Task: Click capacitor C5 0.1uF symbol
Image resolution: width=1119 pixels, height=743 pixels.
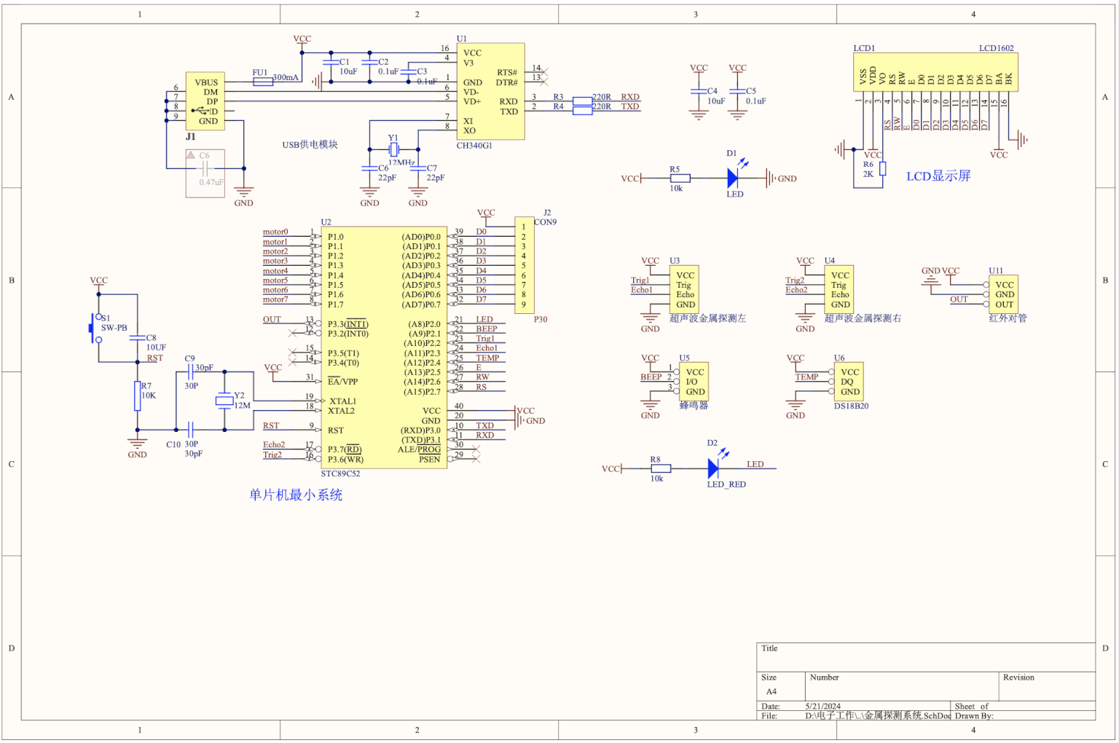Action: tap(737, 91)
